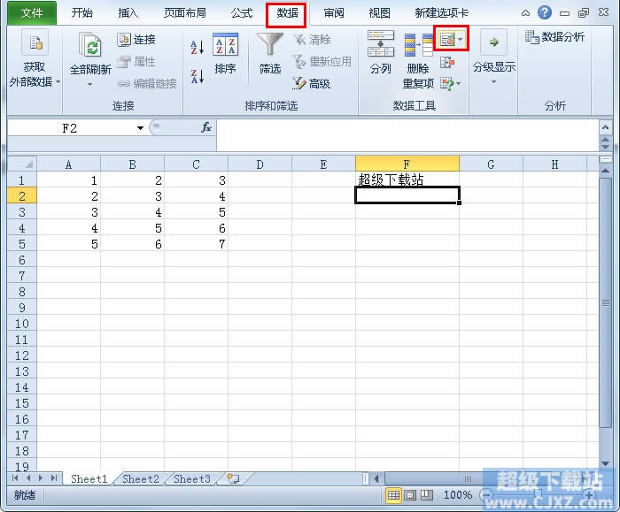Image resolution: width=620 pixels, height=512 pixels.
Task: Click the vertical scrollbar down arrow
Action: pyautogui.click(x=605, y=463)
